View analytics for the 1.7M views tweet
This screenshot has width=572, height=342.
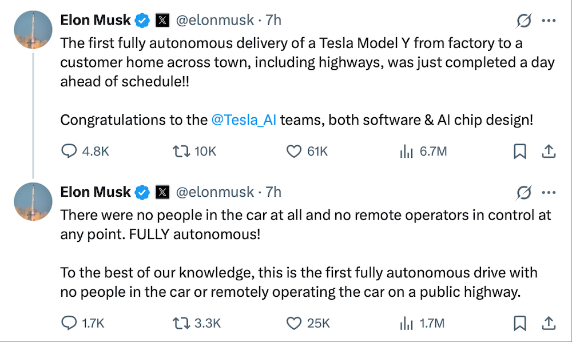point(406,323)
